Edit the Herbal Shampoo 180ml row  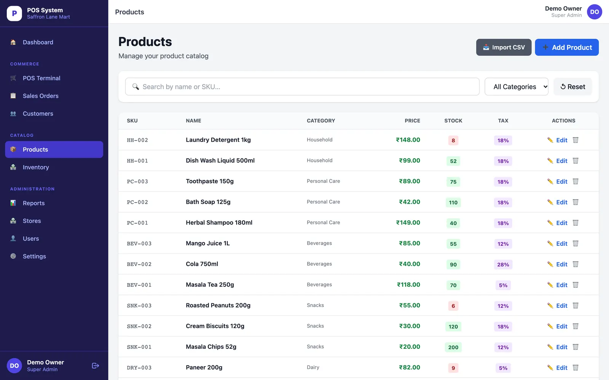558,223
